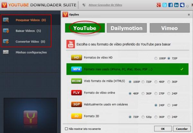Viewport: 193px width, 133px height.
Task: Select WEBM 360P radio button
Action: 169,82
